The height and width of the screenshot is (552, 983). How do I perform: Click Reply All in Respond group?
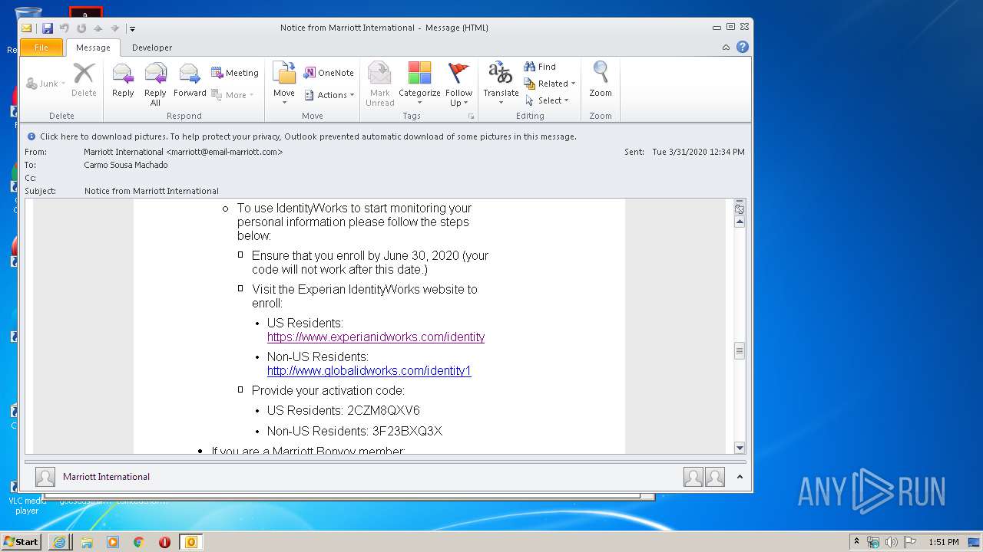(155, 84)
